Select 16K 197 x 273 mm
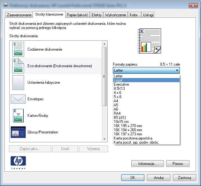The height and width of the screenshot is (186, 201). click(x=146, y=134)
